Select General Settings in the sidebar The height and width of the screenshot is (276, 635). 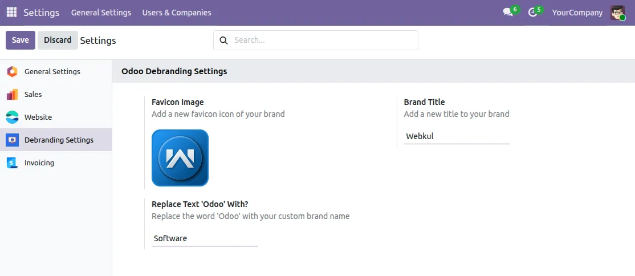[x=56, y=72]
